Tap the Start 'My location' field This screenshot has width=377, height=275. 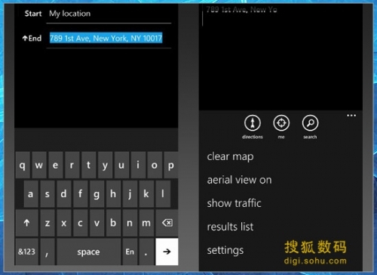point(109,14)
